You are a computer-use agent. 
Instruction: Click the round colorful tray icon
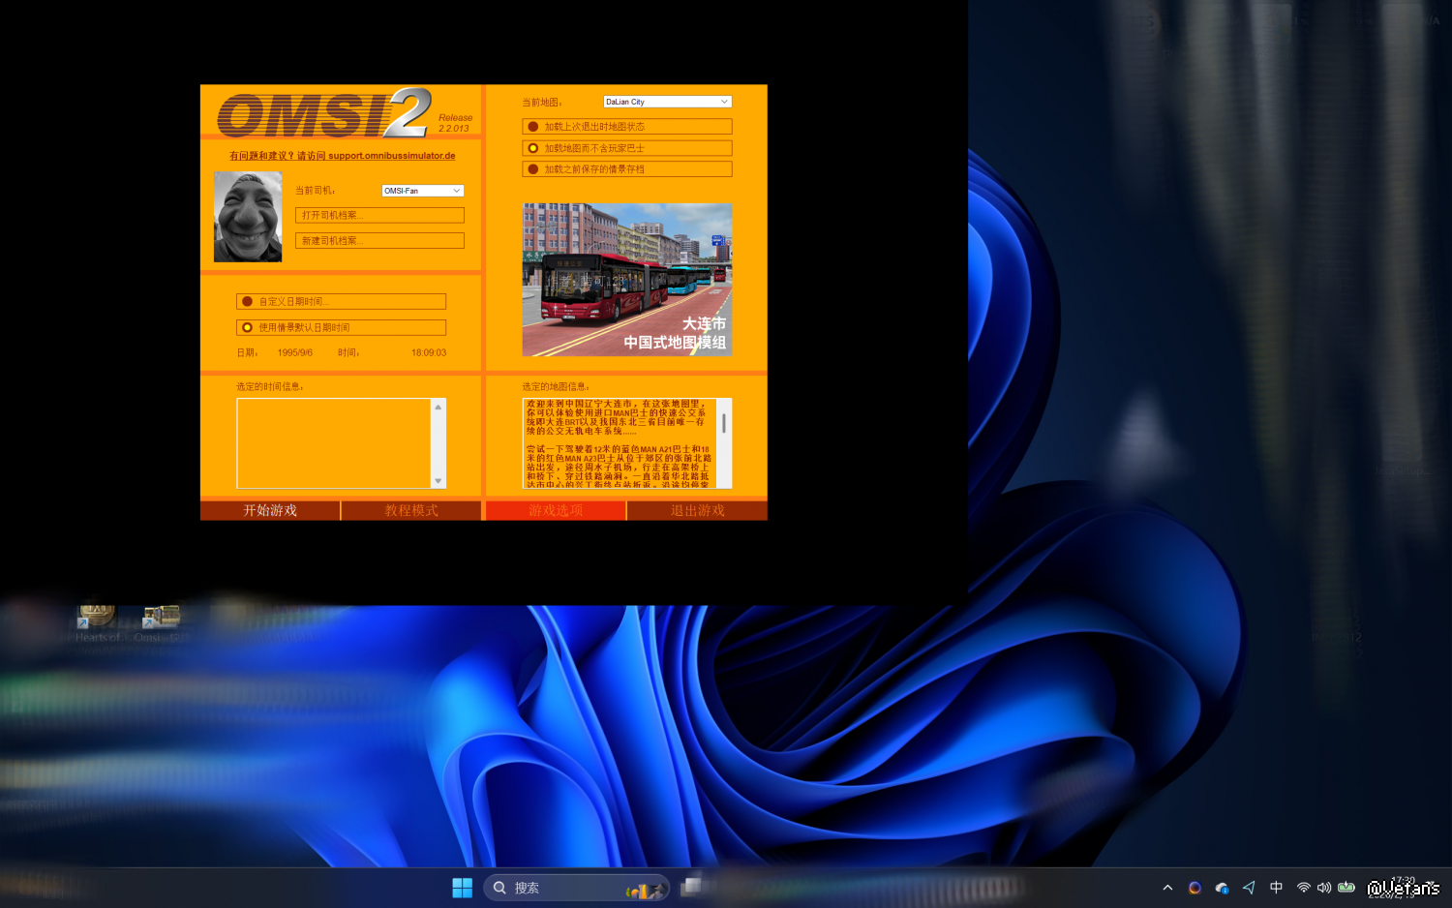pyautogui.click(x=1195, y=888)
